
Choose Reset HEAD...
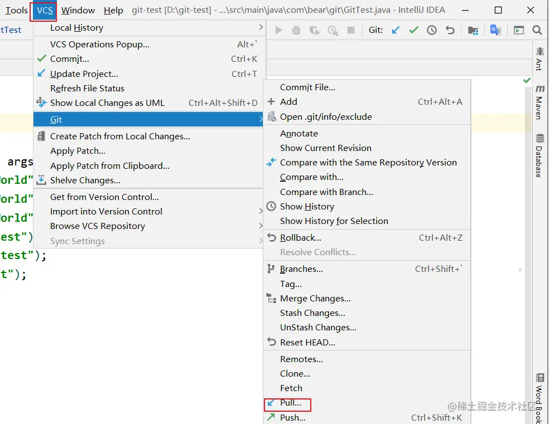pyautogui.click(x=367, y=342)
